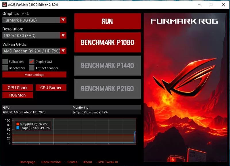Screen dimensions: 230x166
Task: Launch GPU Shark utility
Action: (x=18, y=88)
